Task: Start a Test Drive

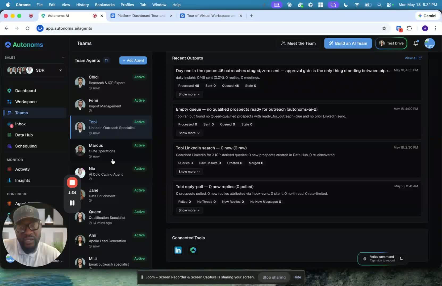Action: [x=391, y=43]
